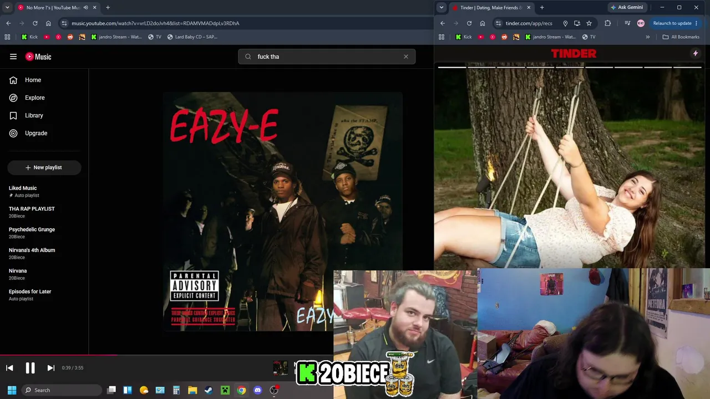Open media controls in Tinder window toolbar
Image resolution: width=710 pixels, height=399 pixels.
tap(627, 23)
